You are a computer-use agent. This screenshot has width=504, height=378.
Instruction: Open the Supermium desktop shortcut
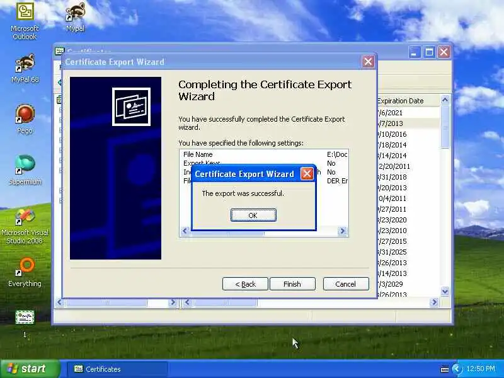pos(25,170)
